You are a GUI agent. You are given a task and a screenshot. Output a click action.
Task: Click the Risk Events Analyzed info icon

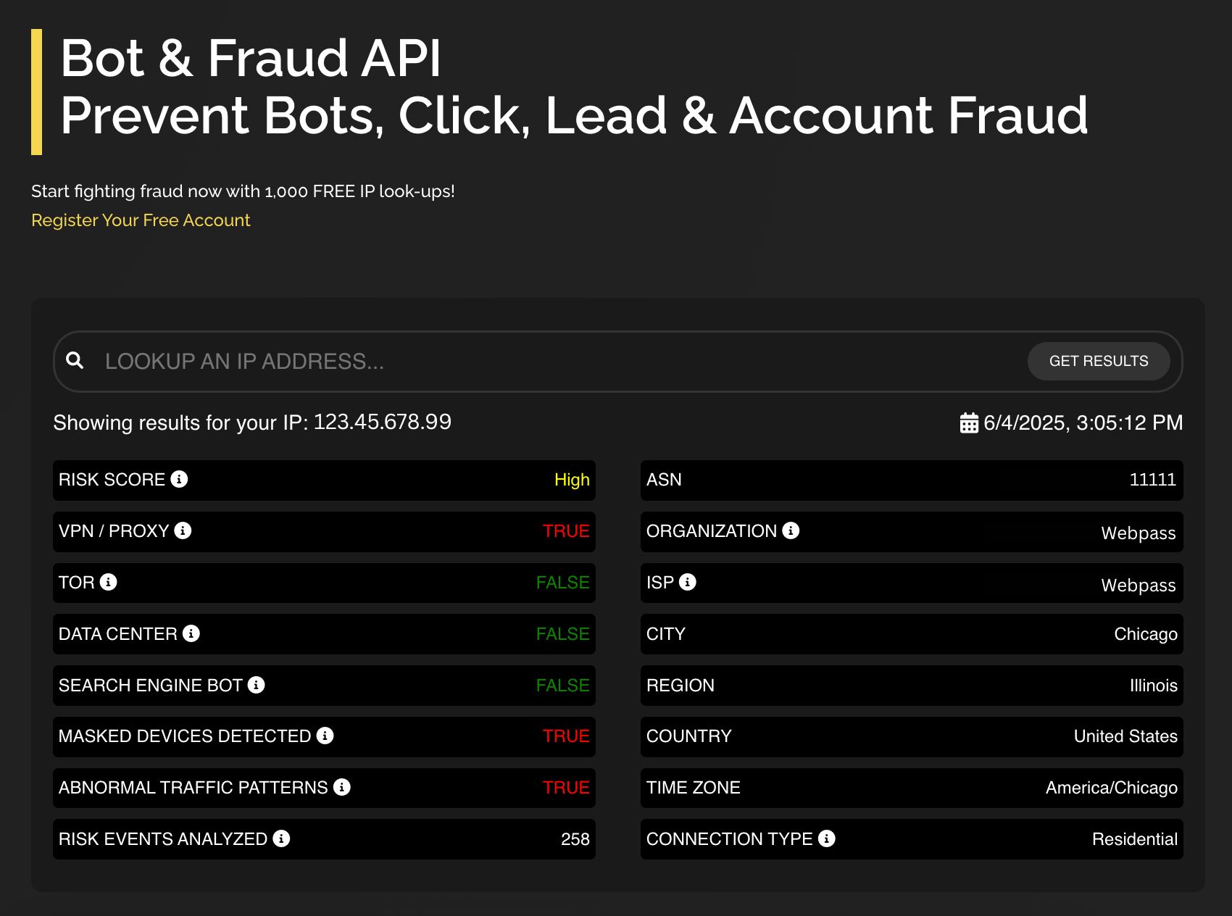[280, 839]
